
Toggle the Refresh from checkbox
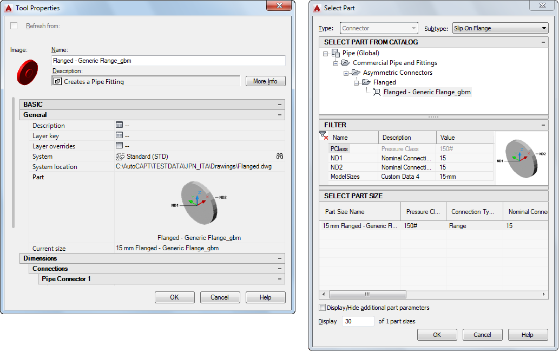[x=14, y=25]
